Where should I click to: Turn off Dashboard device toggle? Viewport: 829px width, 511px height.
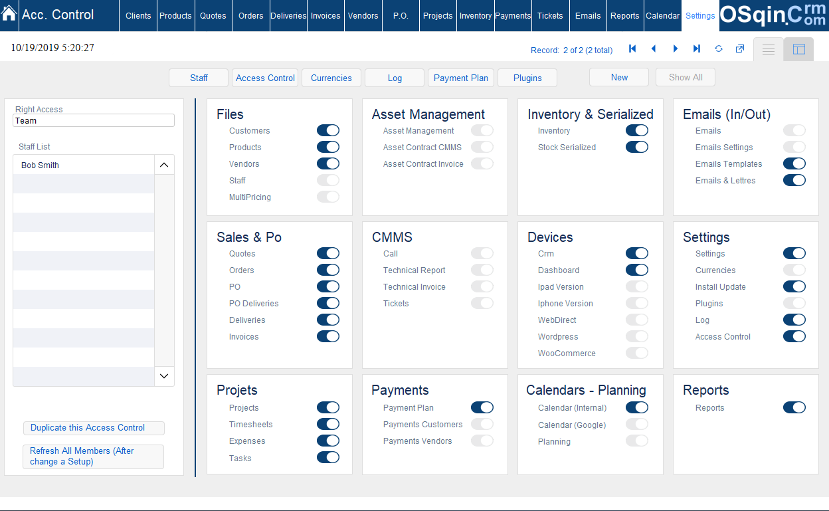pyautogui.click(x=637, y=270)
